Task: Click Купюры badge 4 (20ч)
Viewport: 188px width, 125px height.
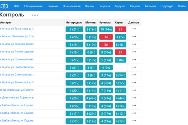Action: (106, 83)
